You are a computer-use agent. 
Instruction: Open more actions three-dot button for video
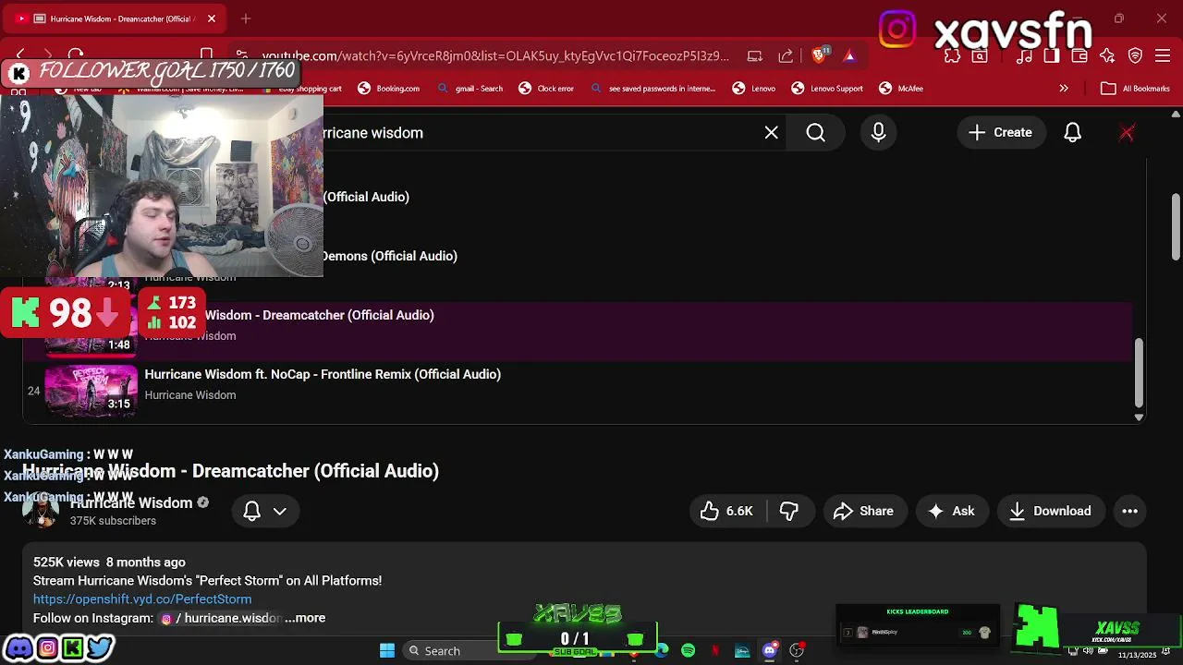1129,511
